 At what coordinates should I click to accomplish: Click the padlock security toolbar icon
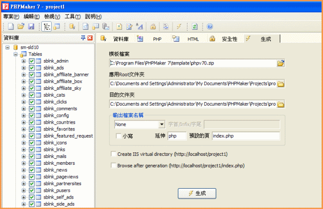click(x=153, y=26)
